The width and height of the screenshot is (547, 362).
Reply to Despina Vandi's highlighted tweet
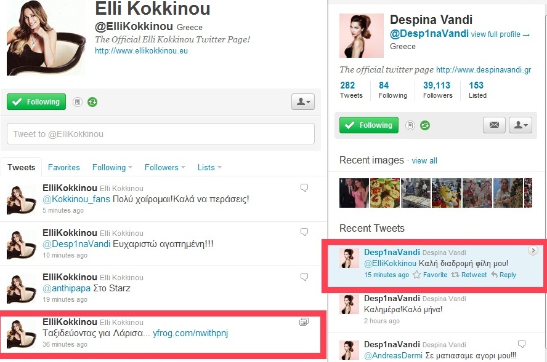coord(503,275)
